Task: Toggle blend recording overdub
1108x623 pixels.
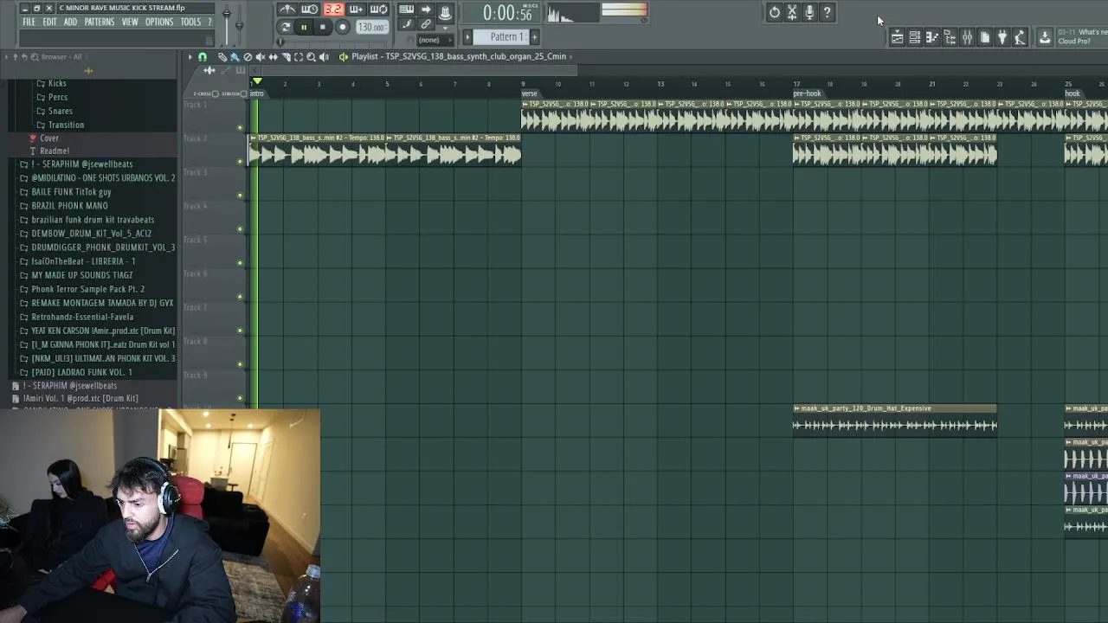Action: click(x=356, y=10)
